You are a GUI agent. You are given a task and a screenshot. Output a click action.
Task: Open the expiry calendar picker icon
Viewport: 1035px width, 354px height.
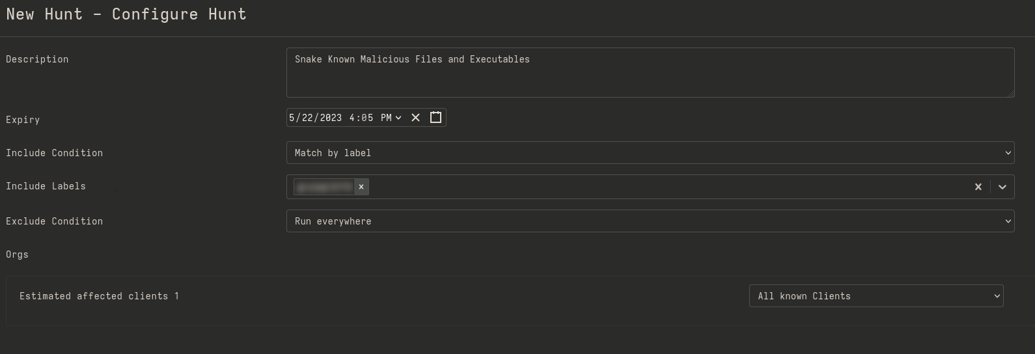(x=436, y=118)
